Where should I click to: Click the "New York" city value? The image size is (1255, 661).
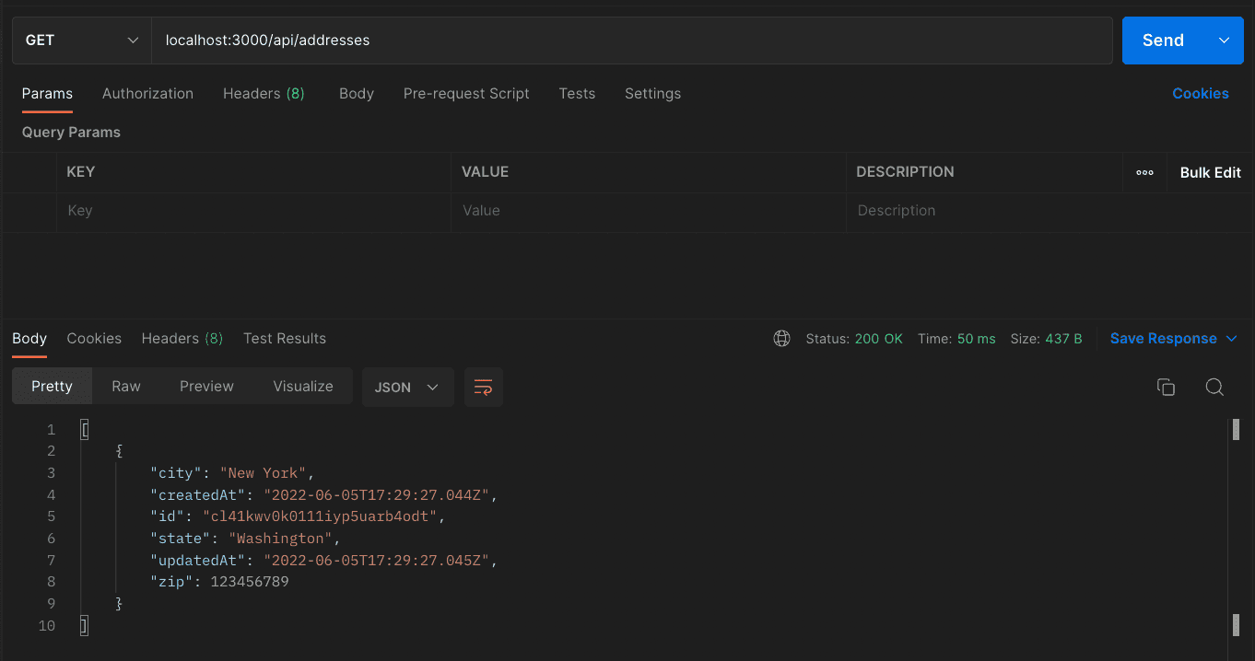click(263, 473)
